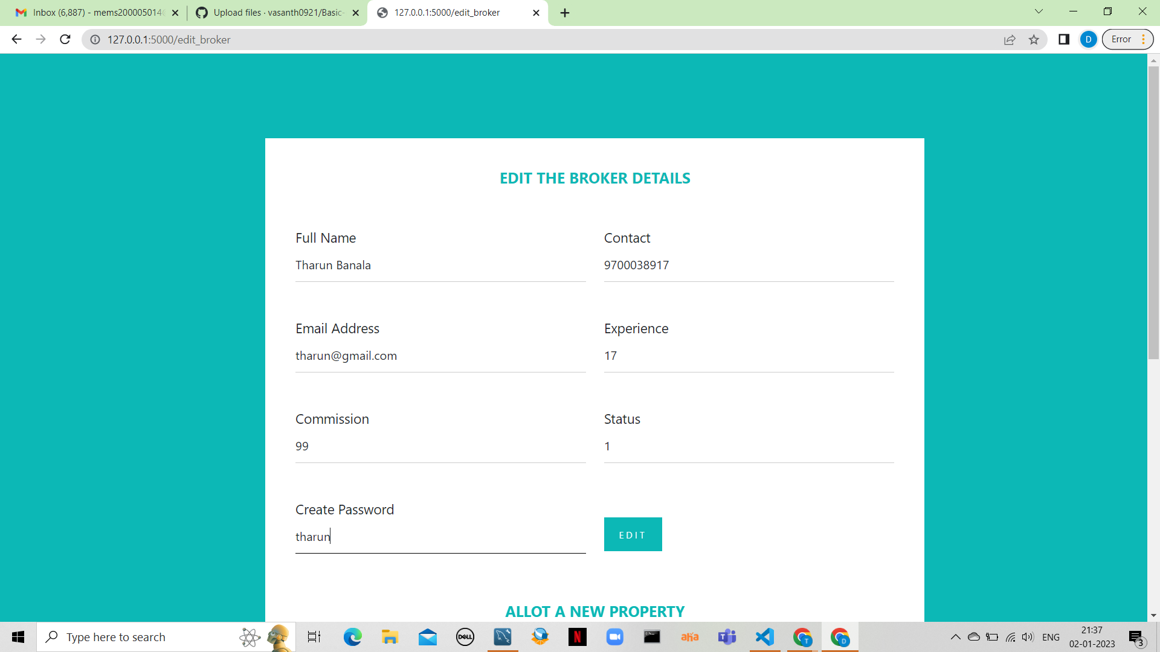Open Microsoft Edge from the taskbar
The image size is (1160, 652).
tap(352, 637)
